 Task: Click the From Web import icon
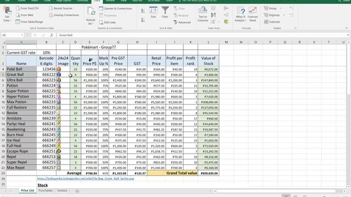[x=18, y=15]
